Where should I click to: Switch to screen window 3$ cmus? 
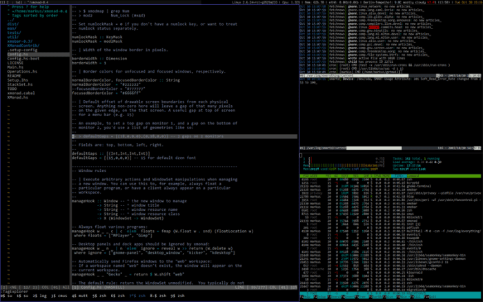[59, 296]
